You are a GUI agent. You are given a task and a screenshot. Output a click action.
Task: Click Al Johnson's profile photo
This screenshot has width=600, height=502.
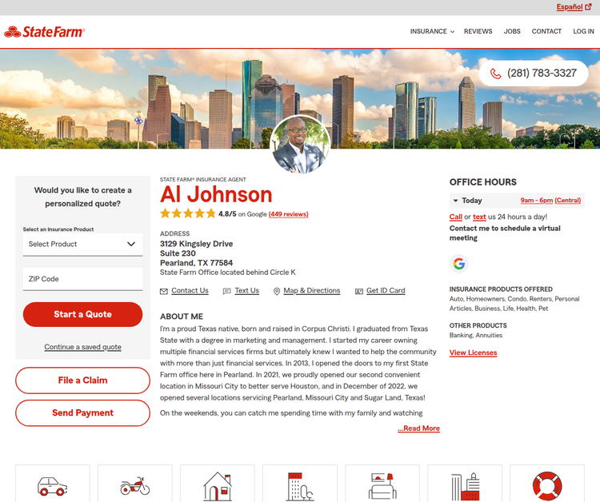tap(300, 145)
